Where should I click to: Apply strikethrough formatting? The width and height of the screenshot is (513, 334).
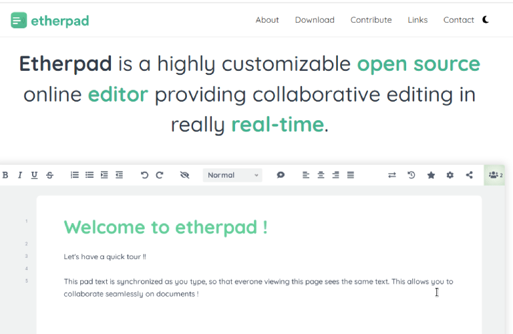point(49,175)
